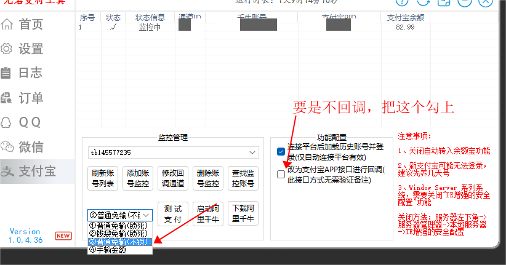Click the red NEW badge beside version

tap(63, 235)
